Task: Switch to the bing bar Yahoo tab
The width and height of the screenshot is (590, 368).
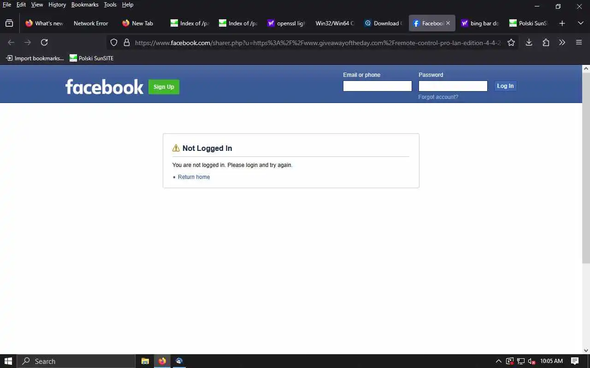Action: [480, 23]
